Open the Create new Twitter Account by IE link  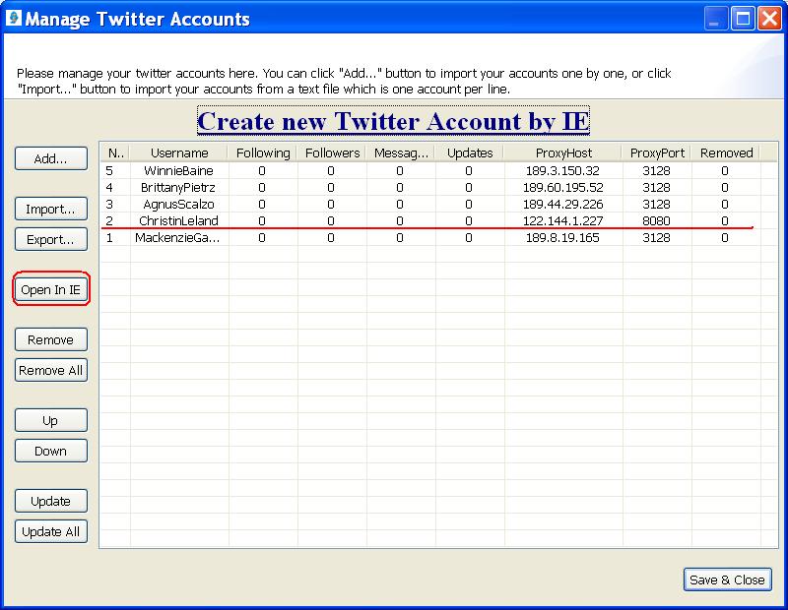(x=393, y=121)
